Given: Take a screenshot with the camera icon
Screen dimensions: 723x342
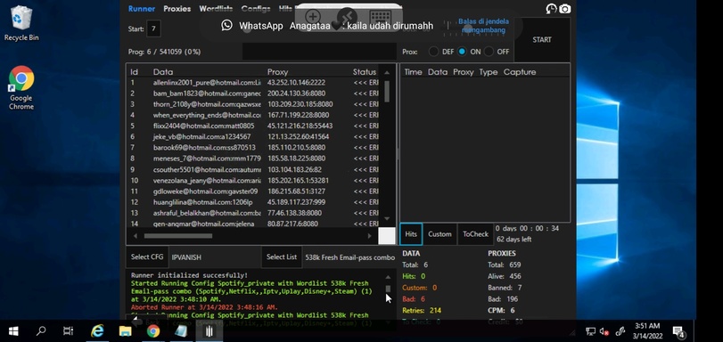Looking at the screenshot, I should pos(565,9).
